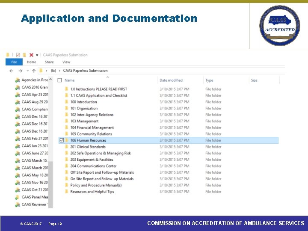Select Off Site Report and Follow-up Materials
This screenshot has width=308, height=231.
(x=102, y=172)
